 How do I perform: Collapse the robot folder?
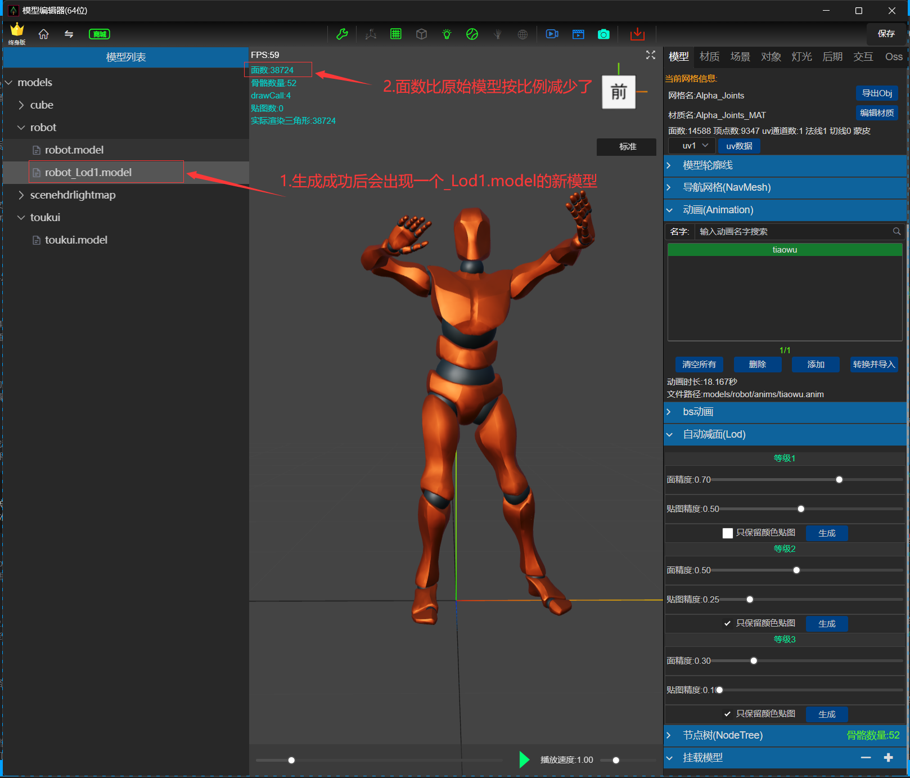(21, 128)
